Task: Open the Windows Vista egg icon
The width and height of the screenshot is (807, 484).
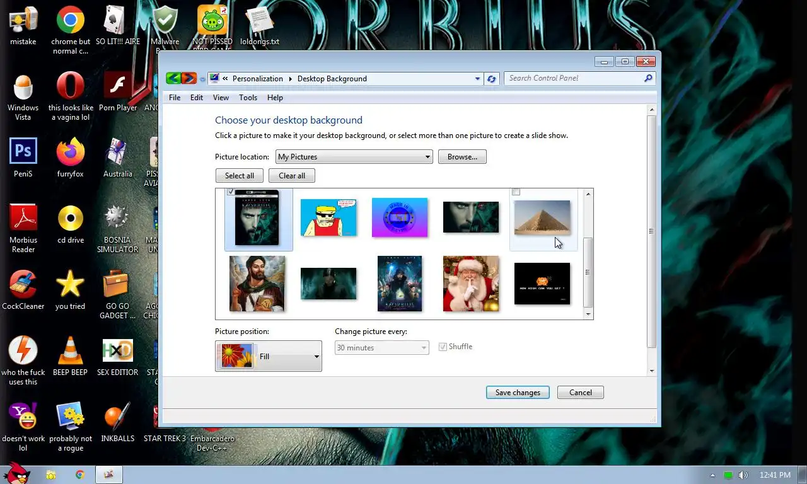Action: tap(23, 86)
